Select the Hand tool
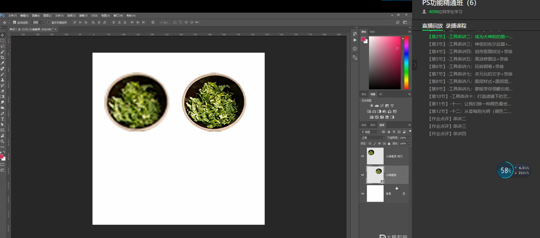 click(3, 136)
